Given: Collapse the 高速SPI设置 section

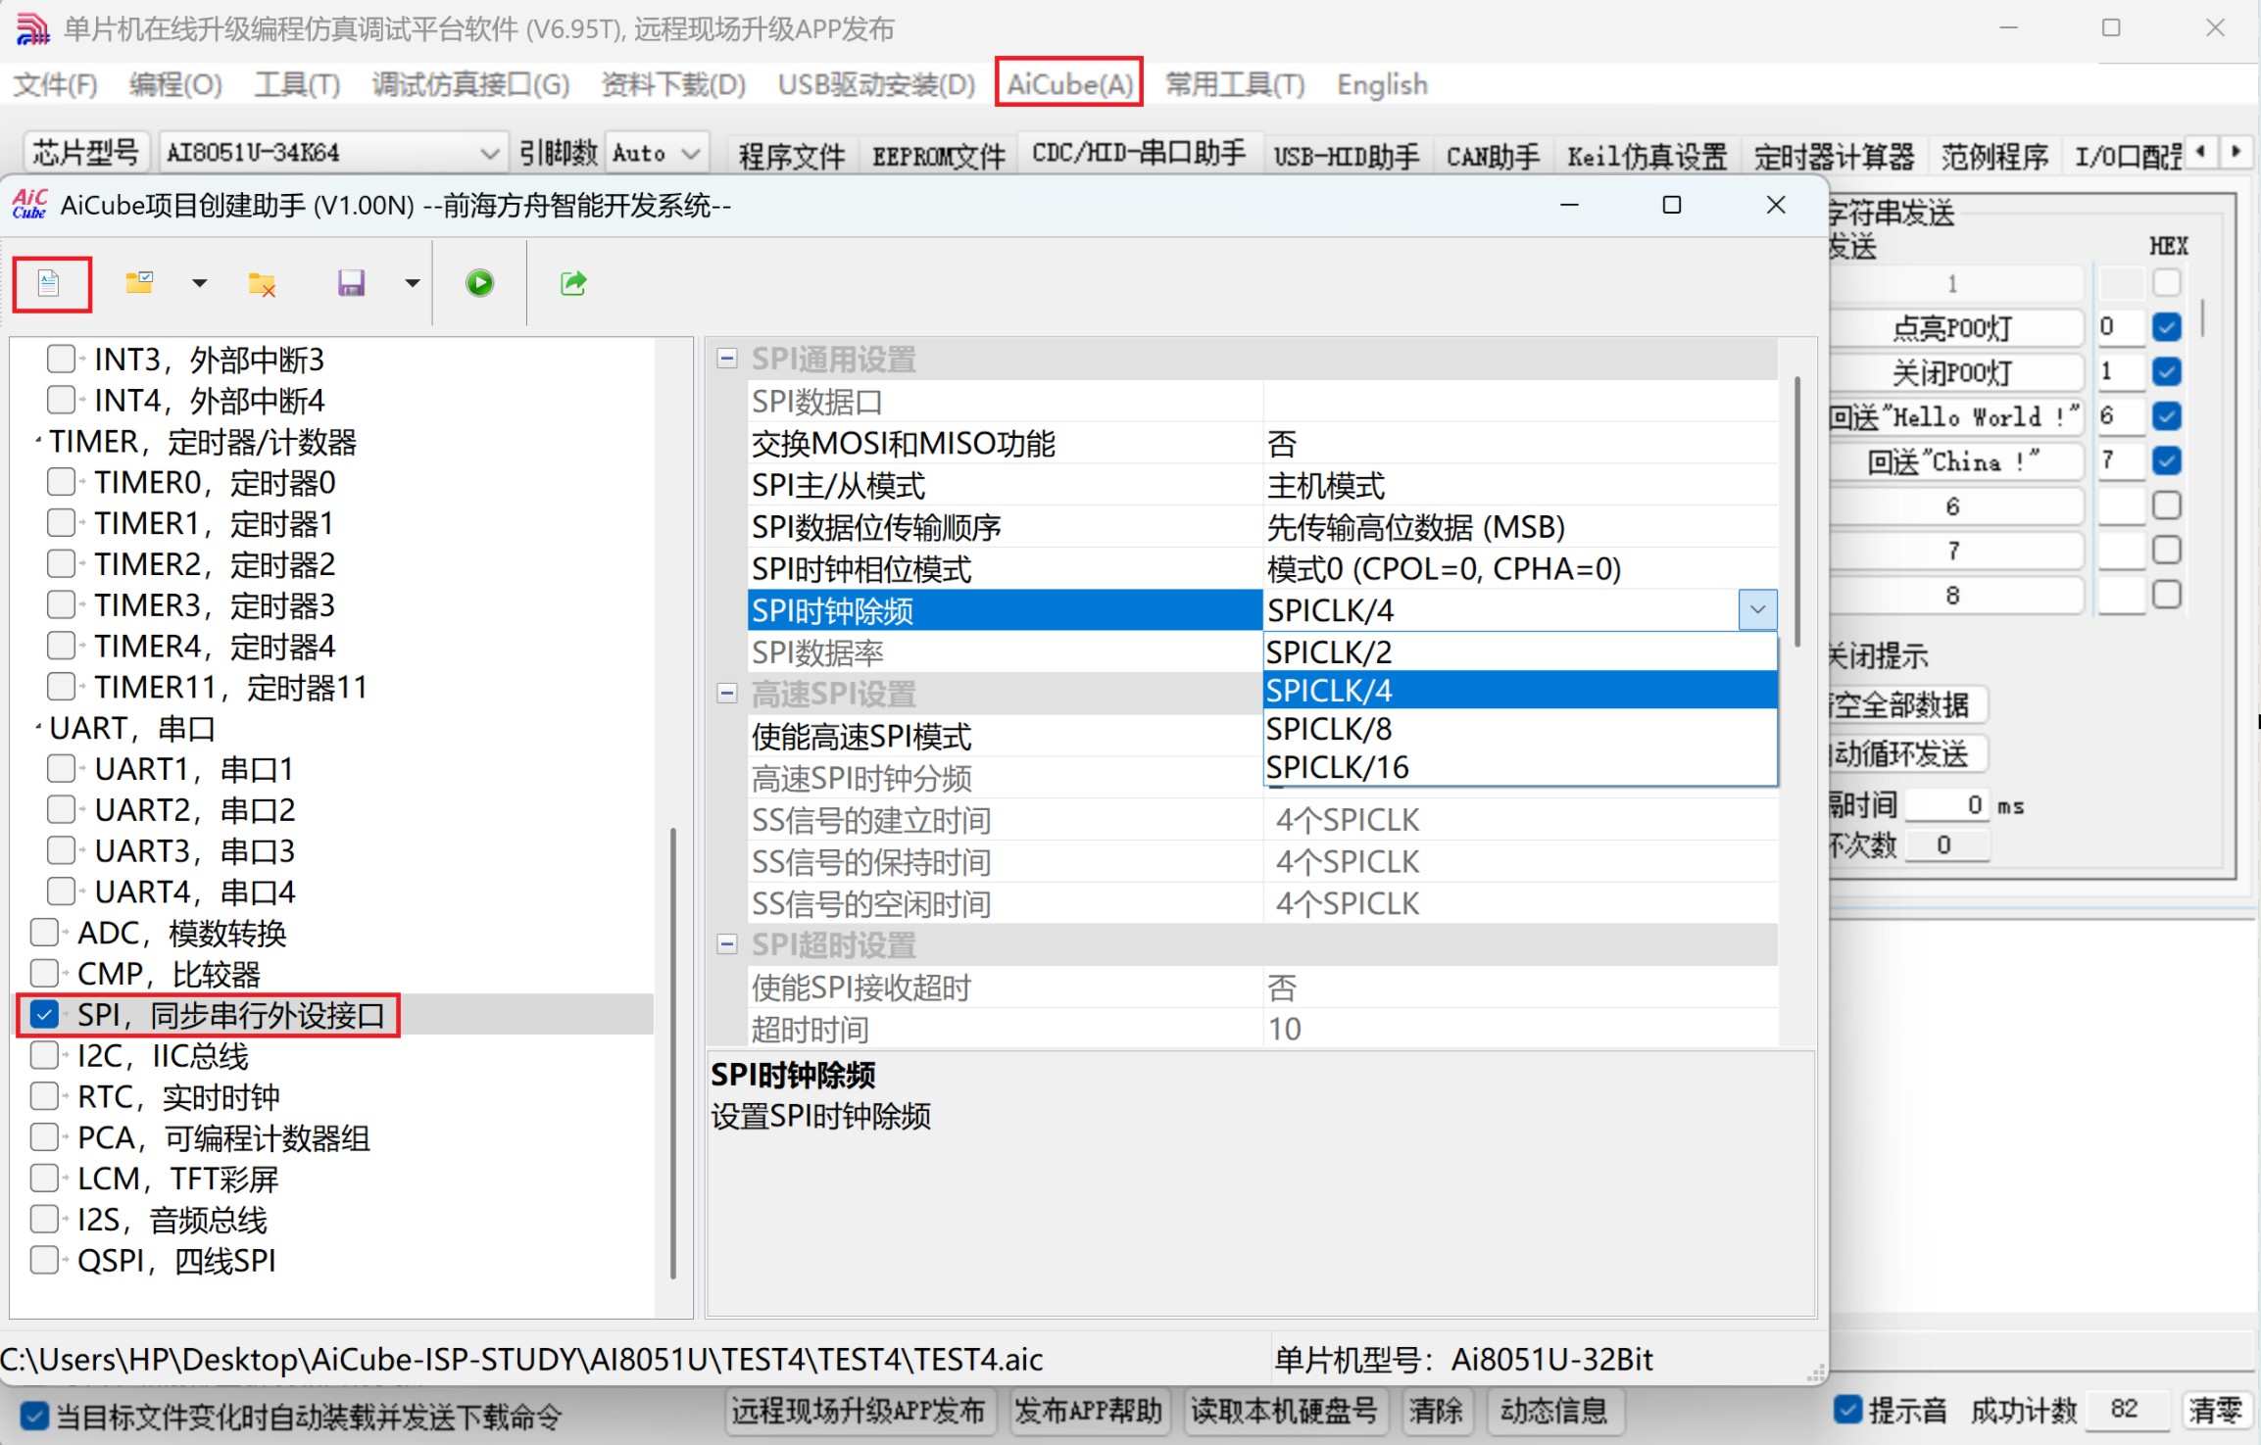Looking at the screenshot, I should pyautogui.click(x=727, y=694).
